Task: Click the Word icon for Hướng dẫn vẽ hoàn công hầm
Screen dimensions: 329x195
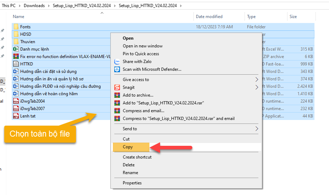Action: coord(16,94)
